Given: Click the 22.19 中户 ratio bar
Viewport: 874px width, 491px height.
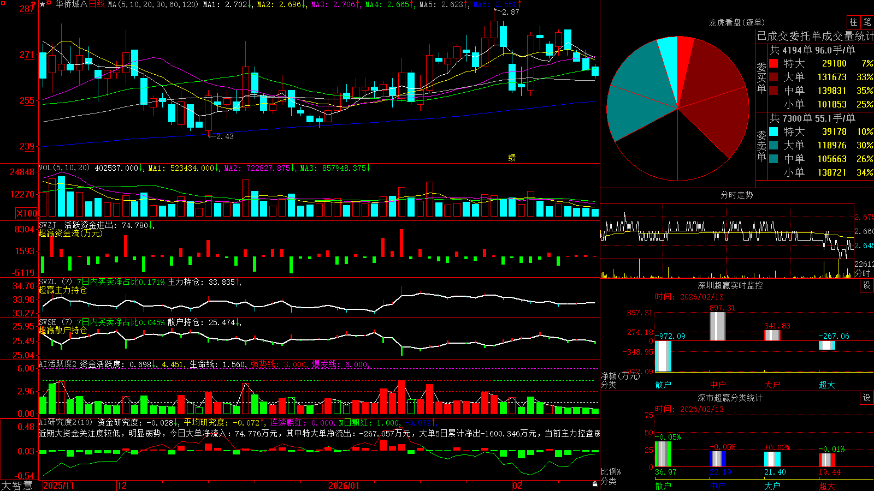Looking at the screenshot, I should [x=718, y=459].
